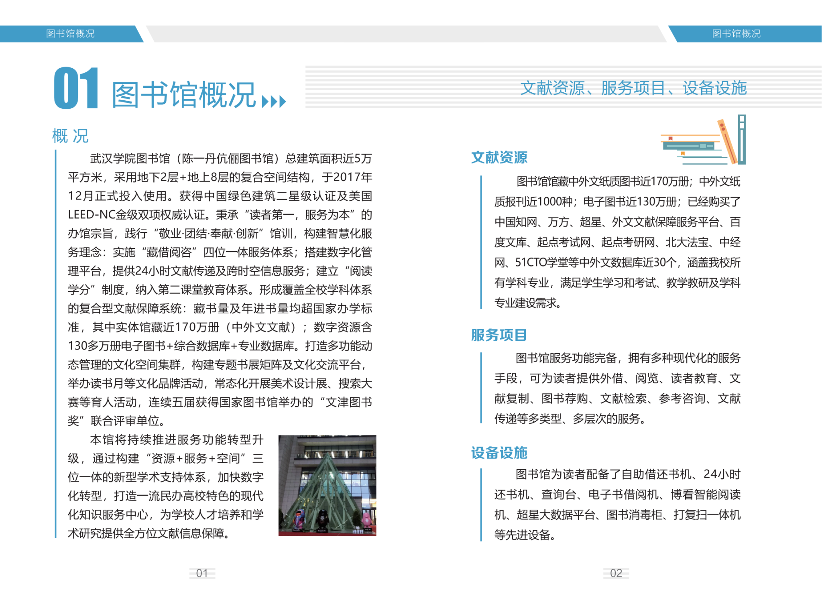Click the triple arrow icon after the title
822x606 pixels.
[x=274, y=102]
